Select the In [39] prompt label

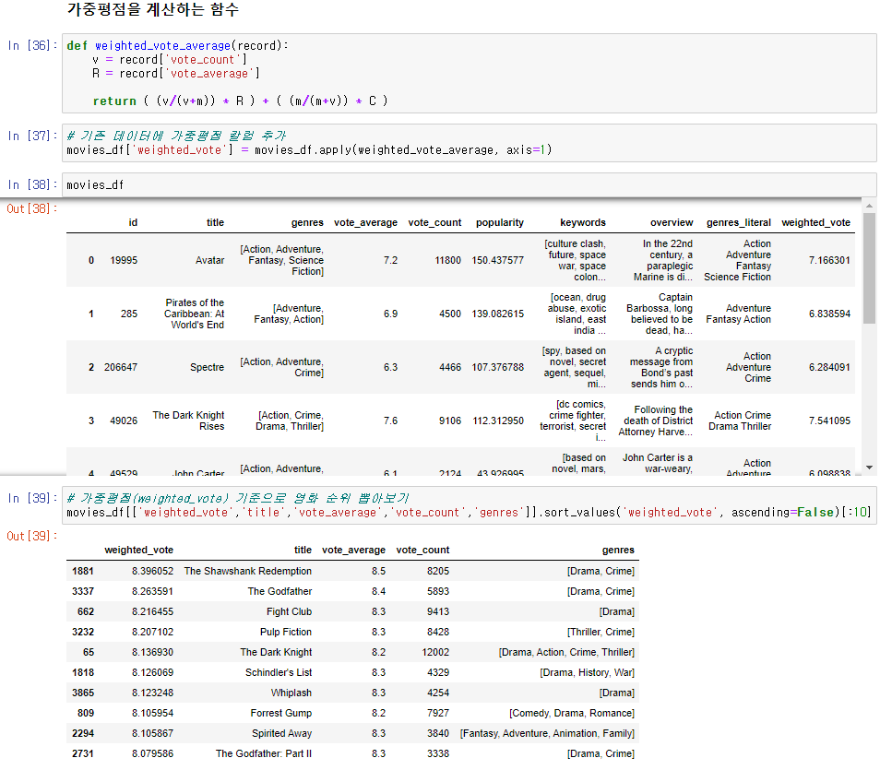(x=32, y=498)
